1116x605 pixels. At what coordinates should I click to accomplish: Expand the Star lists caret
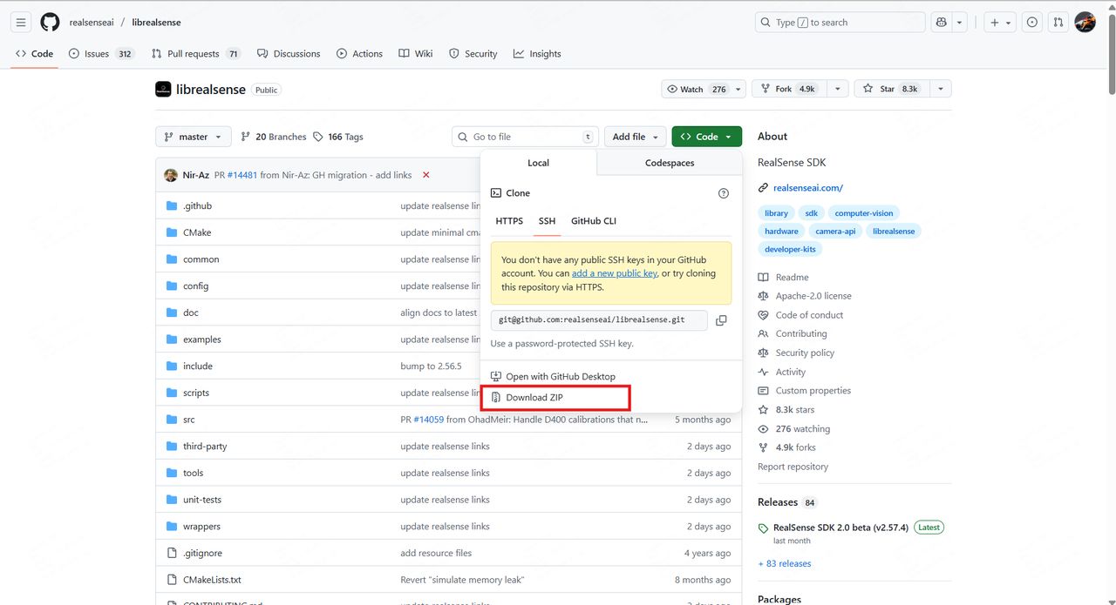941,89
